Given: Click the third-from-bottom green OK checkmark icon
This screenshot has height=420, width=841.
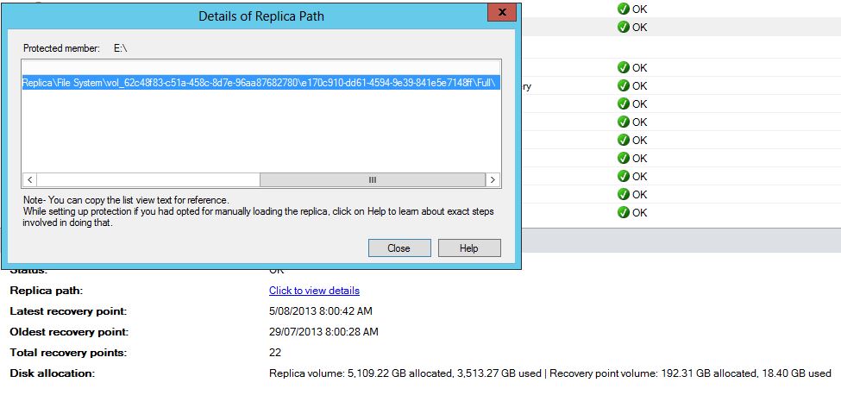Looking at the screenshot, I should click(x=623, y=176).
